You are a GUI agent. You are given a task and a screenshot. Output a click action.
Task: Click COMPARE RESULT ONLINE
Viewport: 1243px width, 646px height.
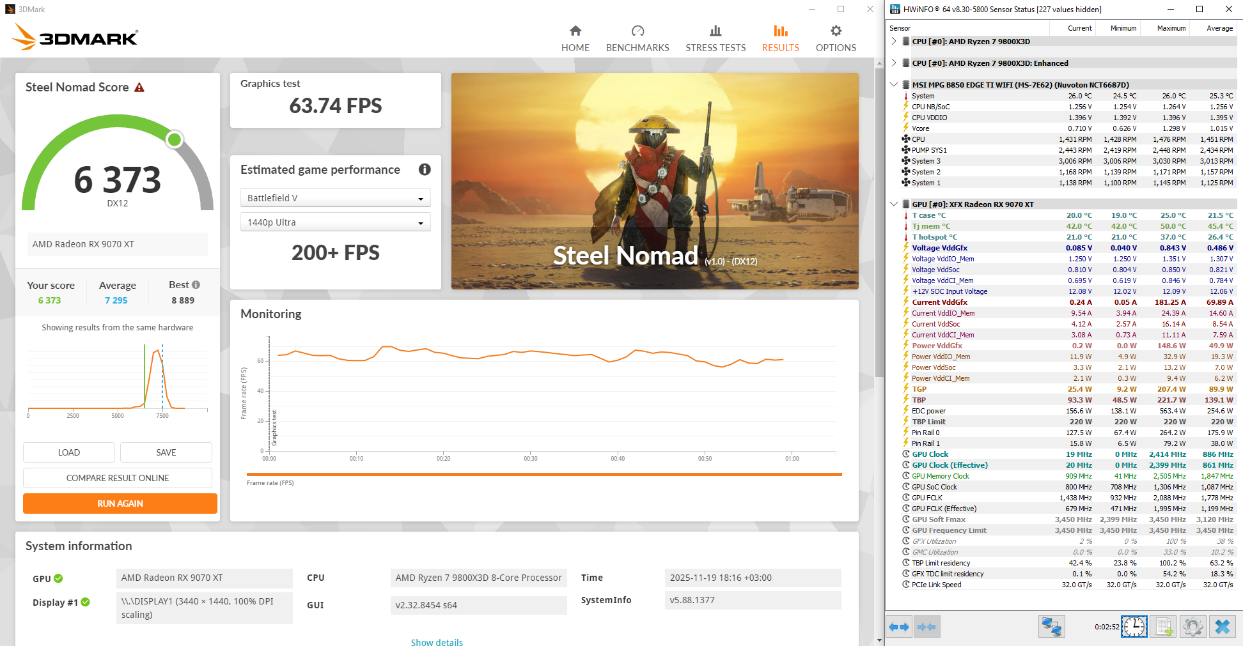click(118, 478)
